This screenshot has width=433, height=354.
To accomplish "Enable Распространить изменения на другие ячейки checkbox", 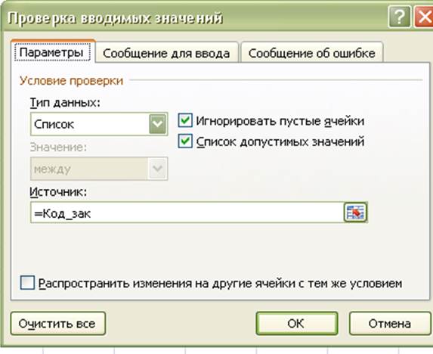I will 27,283.
